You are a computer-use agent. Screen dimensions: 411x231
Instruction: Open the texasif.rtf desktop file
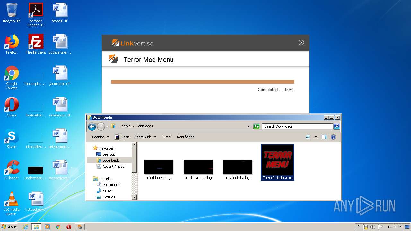pyautogui.click(x=60, y=13)
